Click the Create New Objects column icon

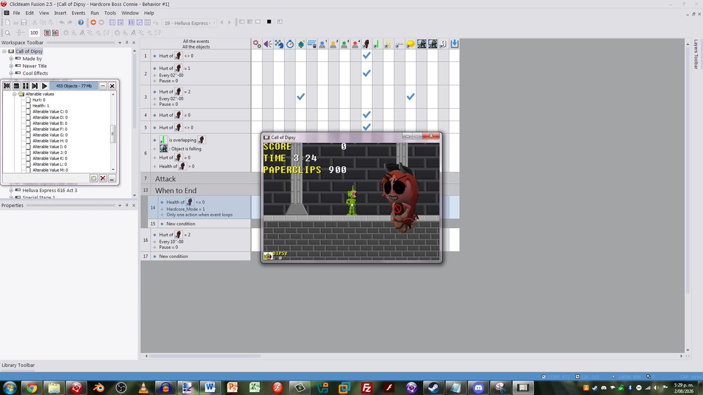click(x=301, y=44)
